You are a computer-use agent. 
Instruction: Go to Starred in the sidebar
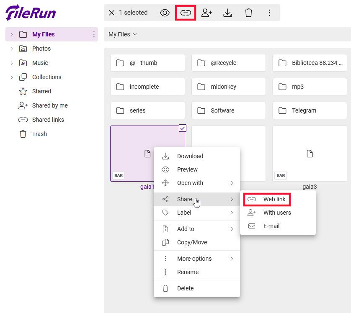coord(41,91)
